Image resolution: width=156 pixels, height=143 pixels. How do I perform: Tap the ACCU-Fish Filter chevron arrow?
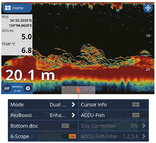[144, 136]
